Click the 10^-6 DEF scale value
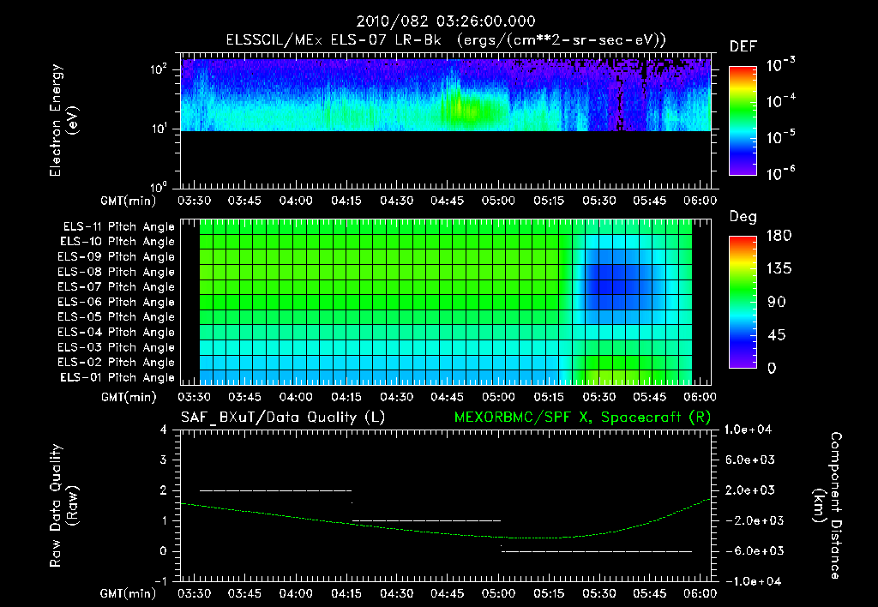 tap(780, 173)
